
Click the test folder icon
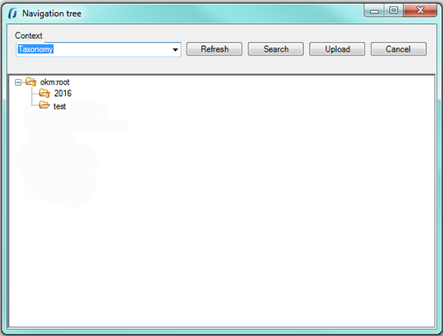[44, 105]
